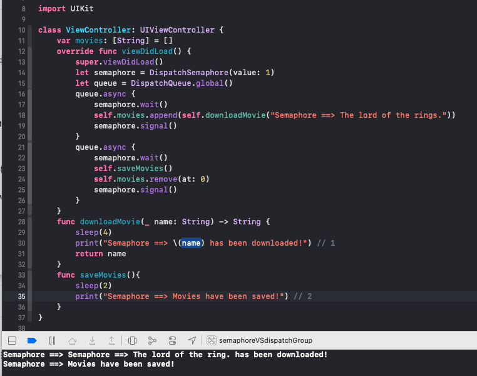
Task: Click line number 35 in gutter
Action: point(22,296)
